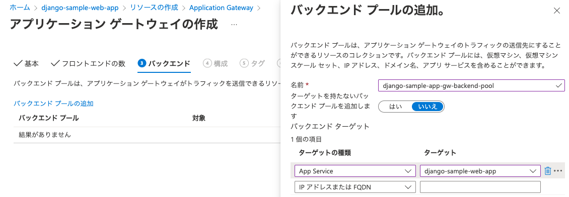Click the checkmark icon in name field
569x197 pixels.
pyautogui.click(x=558, y=85)
